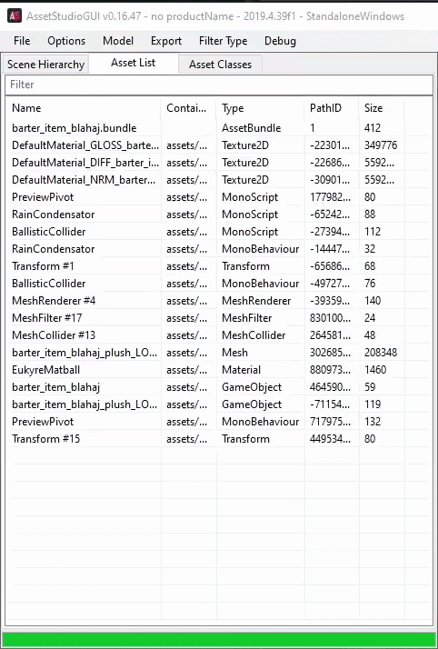Click the MeshCollider type cell
The width and height of the screenshot is (438, 649).
click(x=254, y=335)
